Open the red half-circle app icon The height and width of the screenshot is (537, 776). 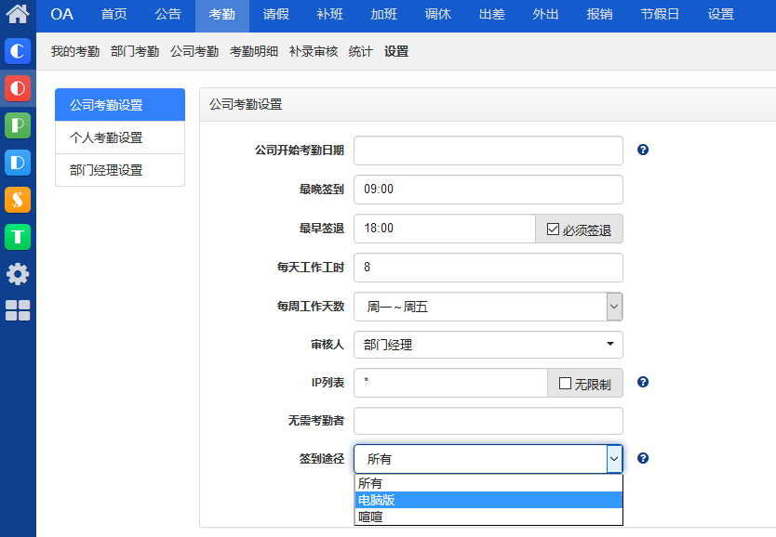18,88
